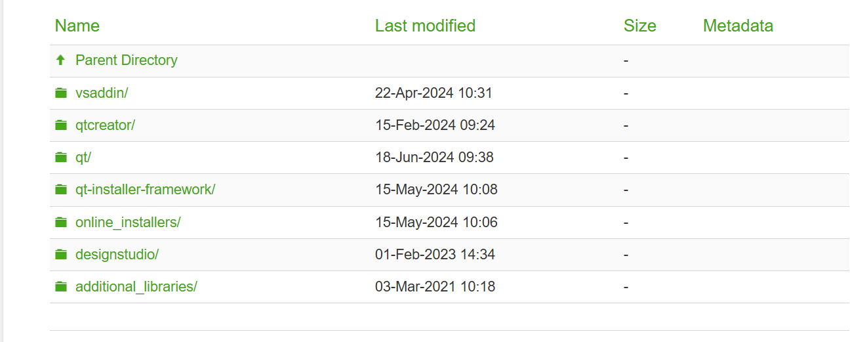865x342 pixels.
Task: Open the designstudio/ folder link
Action: (117, 255)
